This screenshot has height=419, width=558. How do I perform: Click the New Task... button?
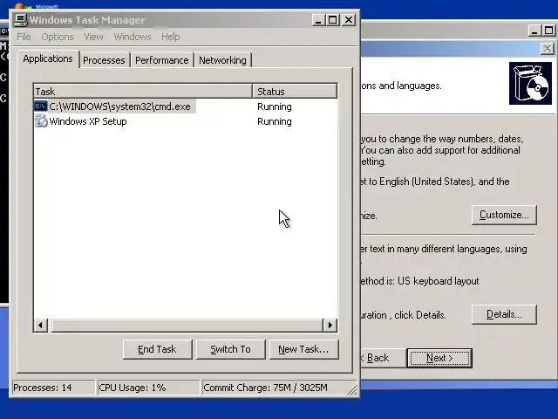304,349
